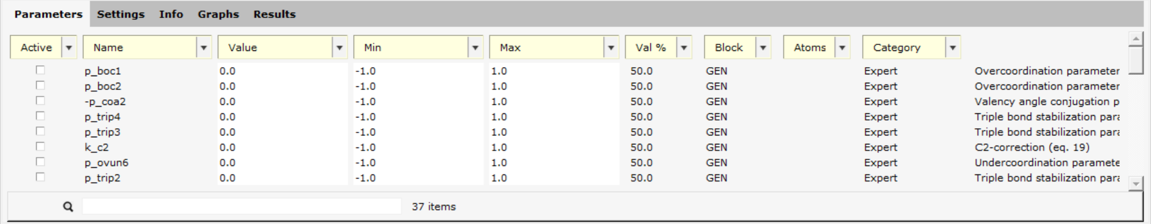Screen dimensions: 1151x224
Task: Open the Block column dropdown arrow
Action: pyautogui.click(x=763, y=47)
